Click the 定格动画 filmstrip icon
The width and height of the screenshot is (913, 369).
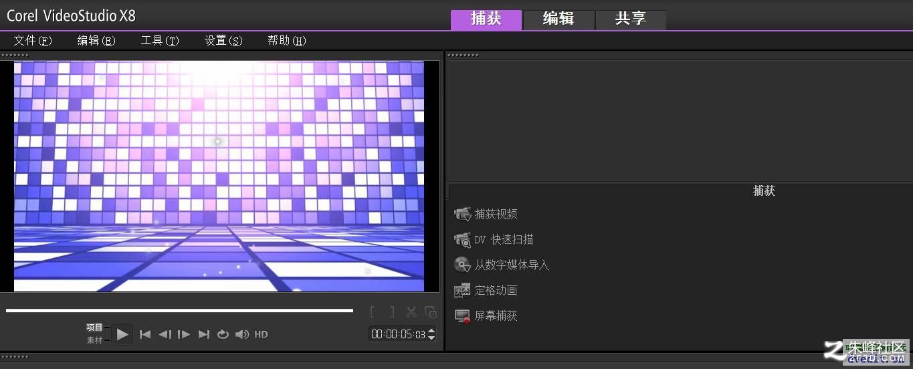point(462,290)
